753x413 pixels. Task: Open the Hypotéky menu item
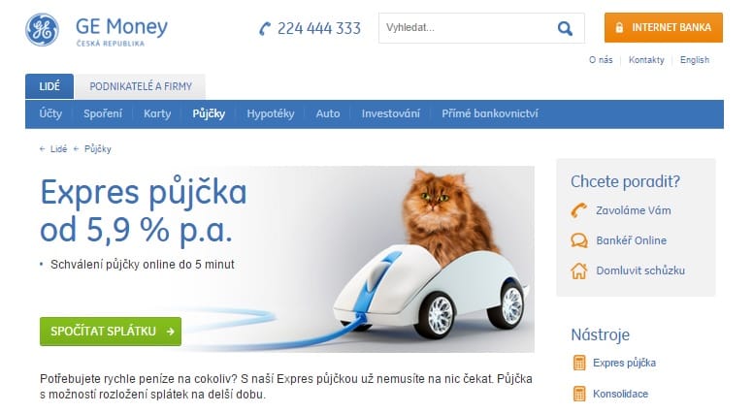click(271, 113)
